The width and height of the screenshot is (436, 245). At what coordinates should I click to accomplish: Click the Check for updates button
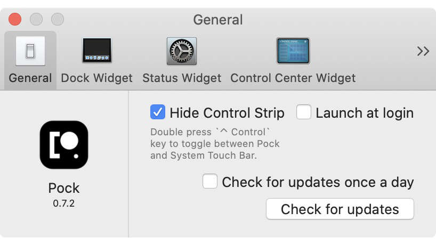[x=340, y=209]
